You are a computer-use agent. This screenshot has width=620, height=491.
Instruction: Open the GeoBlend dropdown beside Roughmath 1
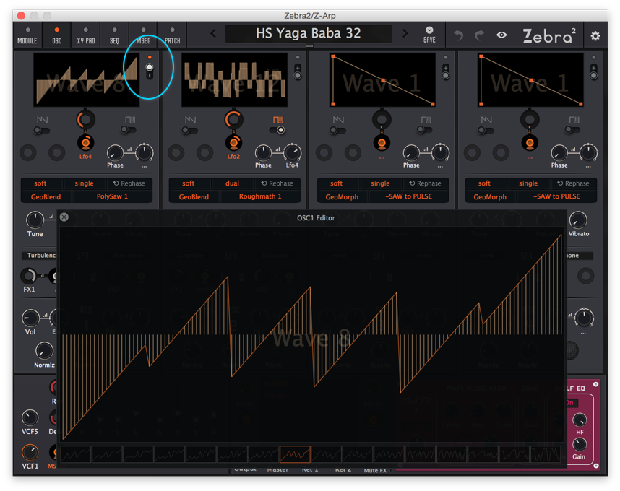tap(194, 196)
